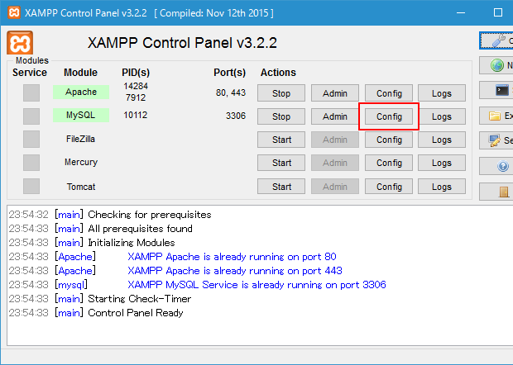Click the Service column header

coord(30,73)
